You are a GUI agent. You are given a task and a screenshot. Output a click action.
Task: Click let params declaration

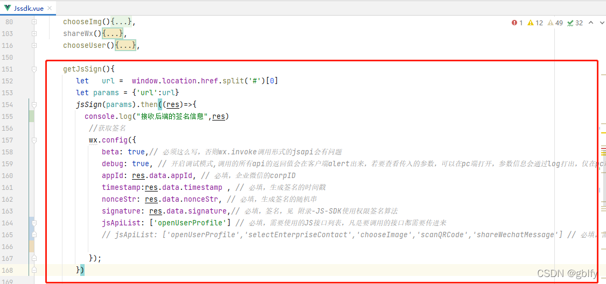click(128, 93)
